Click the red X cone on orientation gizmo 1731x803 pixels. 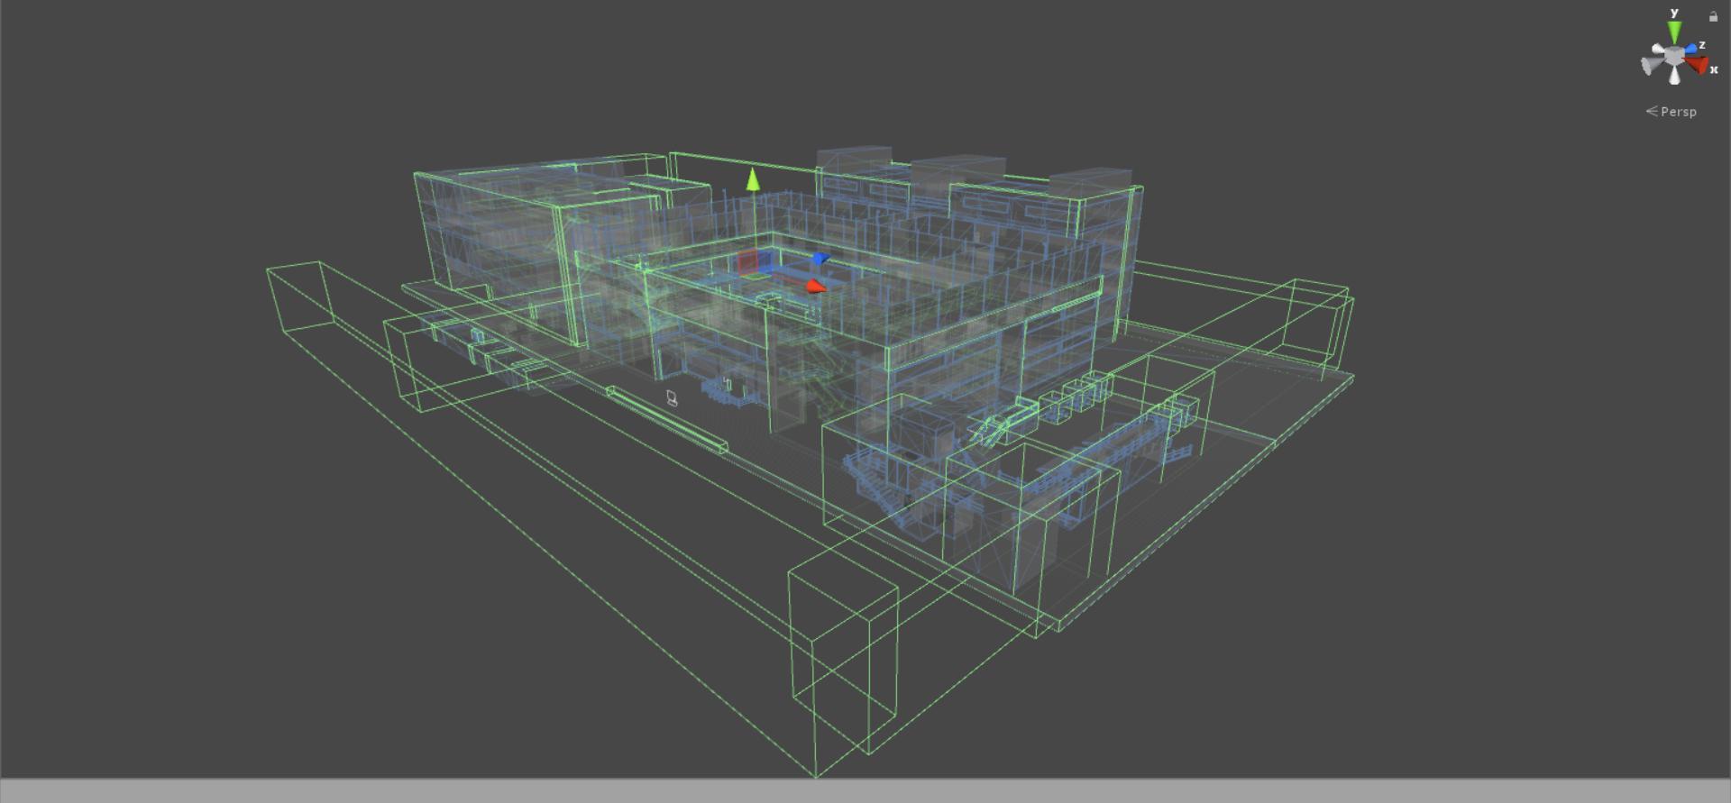1697,65
